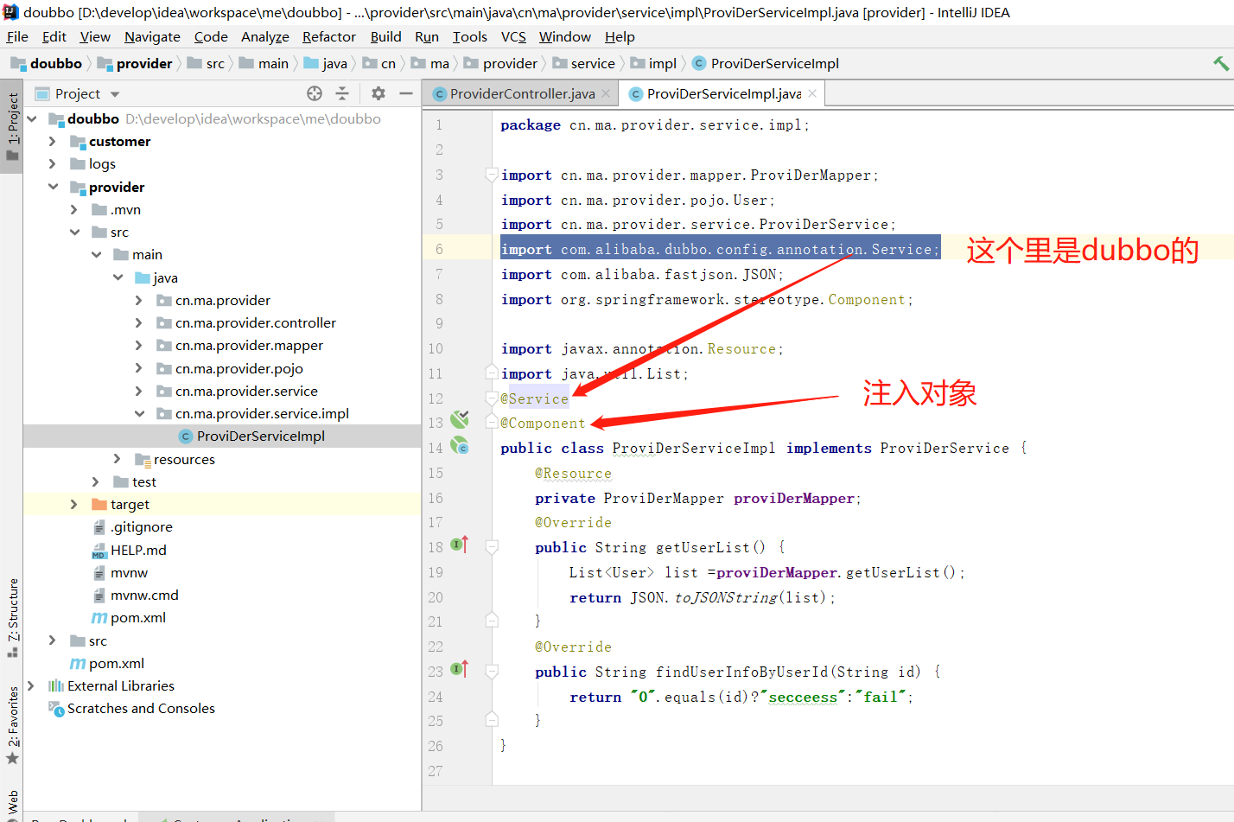
Task: Click the "secceess" string on line 24
Action: [x=803, y=697]
